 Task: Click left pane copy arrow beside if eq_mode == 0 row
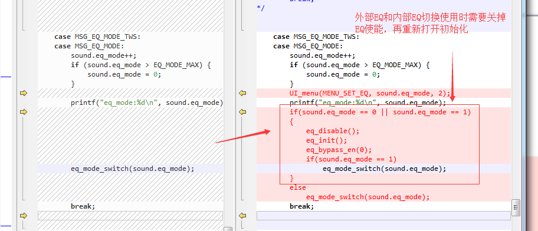pos(24,112)
